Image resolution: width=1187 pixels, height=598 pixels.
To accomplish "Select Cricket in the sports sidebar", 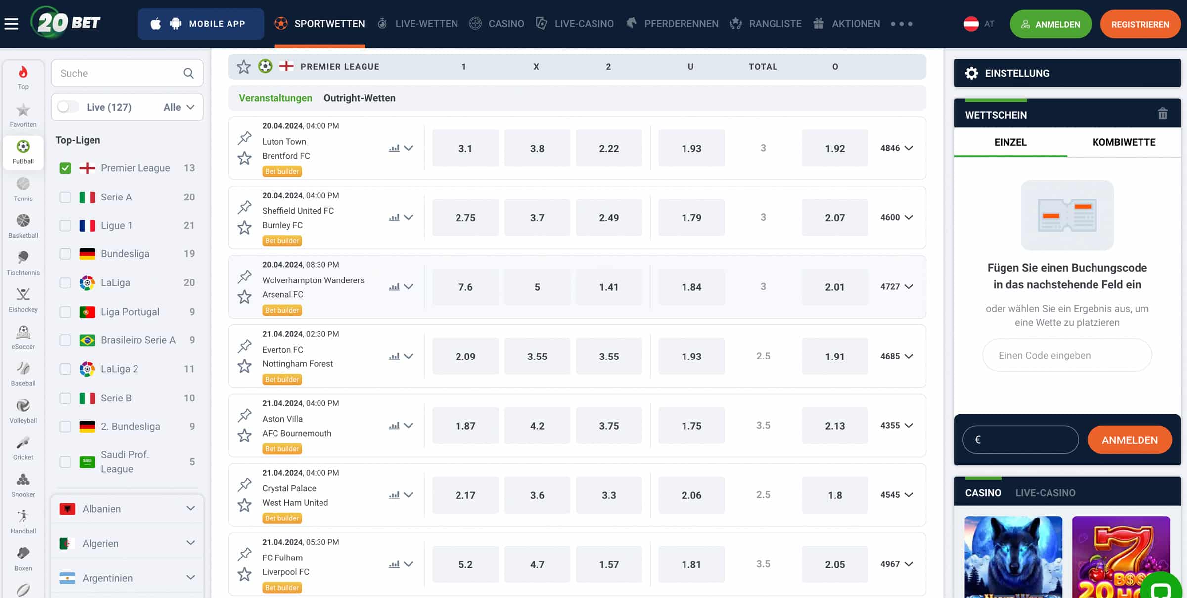I will (23, 448).
